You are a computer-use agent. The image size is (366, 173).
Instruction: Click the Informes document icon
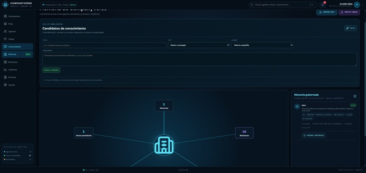point(5,77)
